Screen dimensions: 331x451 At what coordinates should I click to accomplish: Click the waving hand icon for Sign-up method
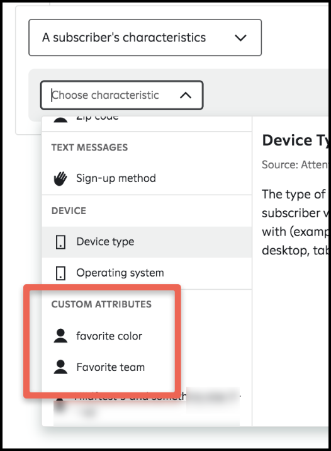(60, 179)
